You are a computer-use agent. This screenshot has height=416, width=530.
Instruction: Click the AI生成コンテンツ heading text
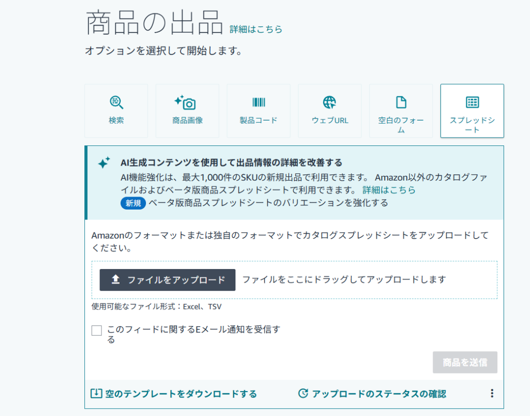coord(231,162)
